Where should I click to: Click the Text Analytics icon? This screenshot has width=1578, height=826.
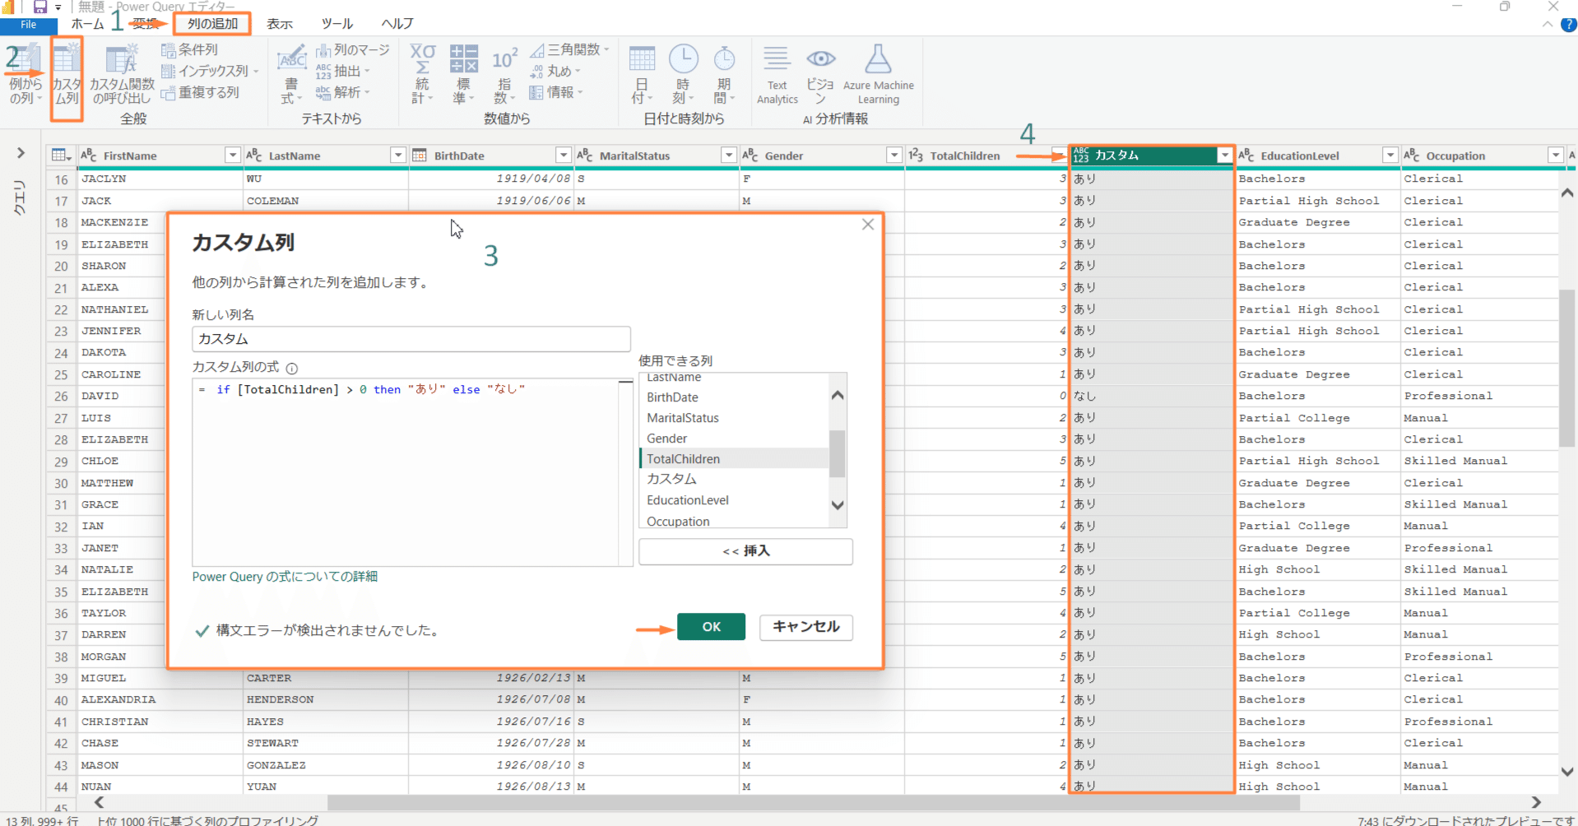pos(776,74)
